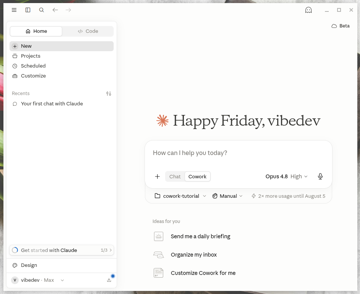
Task: Click the vibedev 'V' avatar
Action: pyautogui.click(x=15, y=280)
